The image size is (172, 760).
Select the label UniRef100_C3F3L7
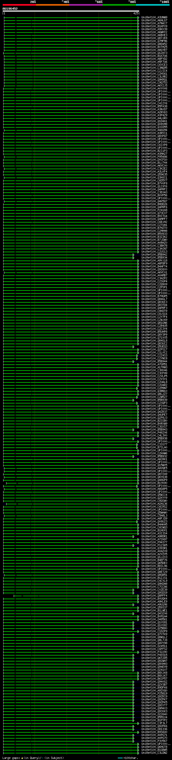154,723
